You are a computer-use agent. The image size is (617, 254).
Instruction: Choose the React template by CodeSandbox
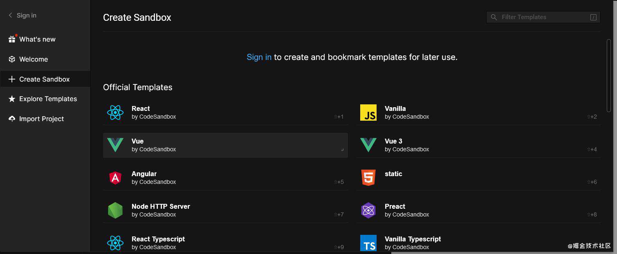[x=225, y=113]
